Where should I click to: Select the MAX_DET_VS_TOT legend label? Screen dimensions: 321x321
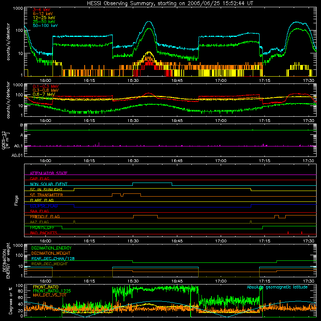point(49,295)
